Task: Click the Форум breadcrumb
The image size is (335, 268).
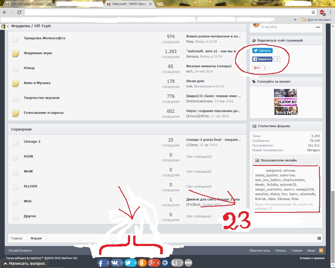Action: point(36,238)
